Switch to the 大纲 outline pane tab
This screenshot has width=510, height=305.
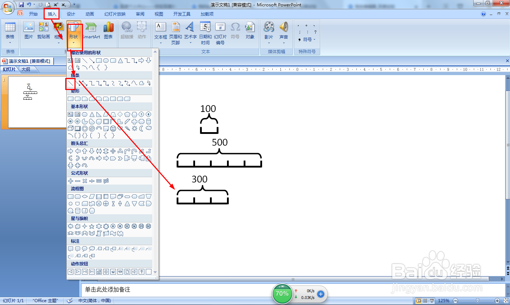[26, 69]
